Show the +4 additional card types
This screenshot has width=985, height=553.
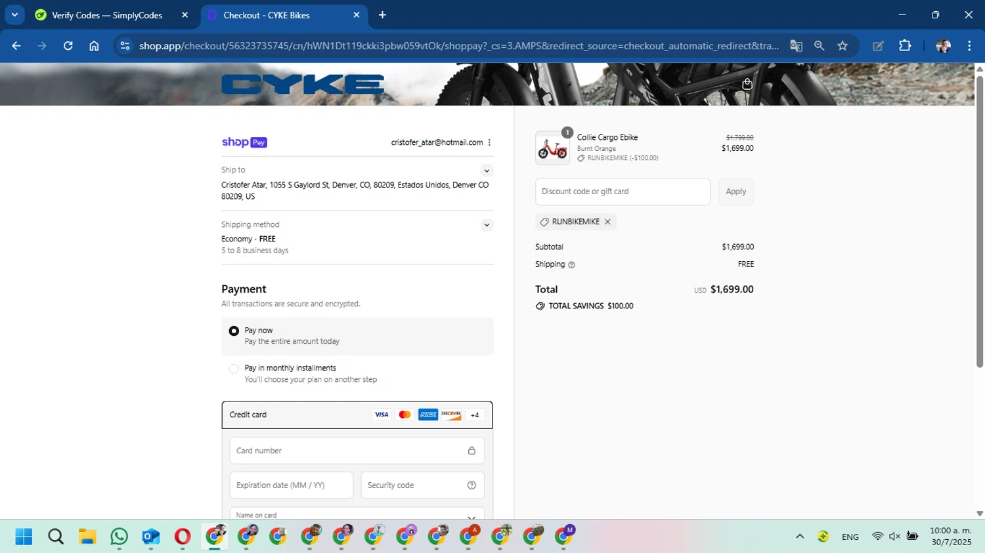[475, 415]
